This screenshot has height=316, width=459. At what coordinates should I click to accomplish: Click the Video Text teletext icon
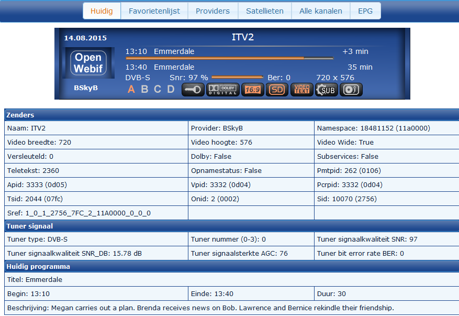tap(302, 90)
